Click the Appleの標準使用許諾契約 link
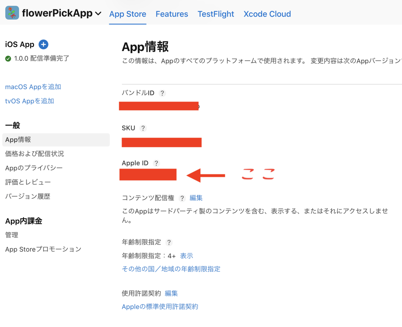Screen dimensions: 402x327 (x=160, y=307)
